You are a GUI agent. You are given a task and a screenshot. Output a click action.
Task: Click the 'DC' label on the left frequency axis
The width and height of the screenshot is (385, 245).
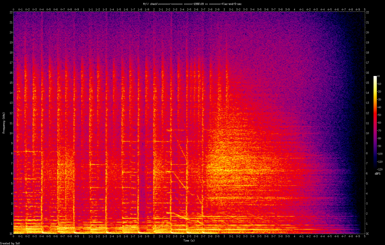pyautogui.click(x=11, y=233)
